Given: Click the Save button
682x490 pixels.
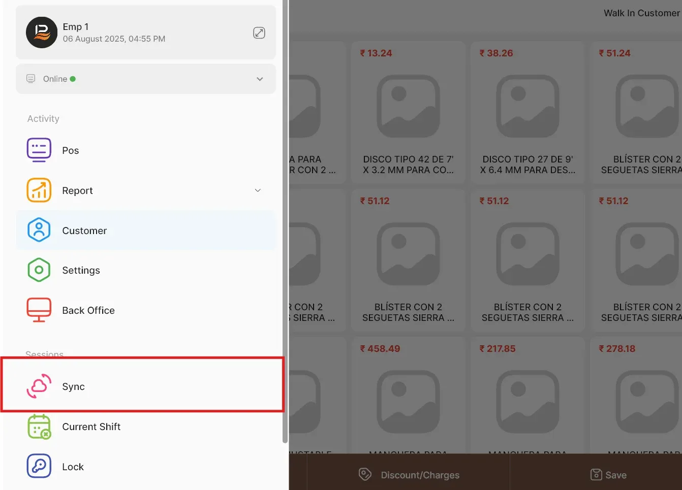Looking at the screenshot, I should pyautogui.click(x=609, y=475).
